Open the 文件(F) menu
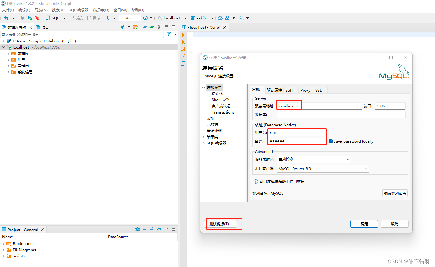This screenshot has width=435, height=267. pyautogui.click(x=8, y=10)
